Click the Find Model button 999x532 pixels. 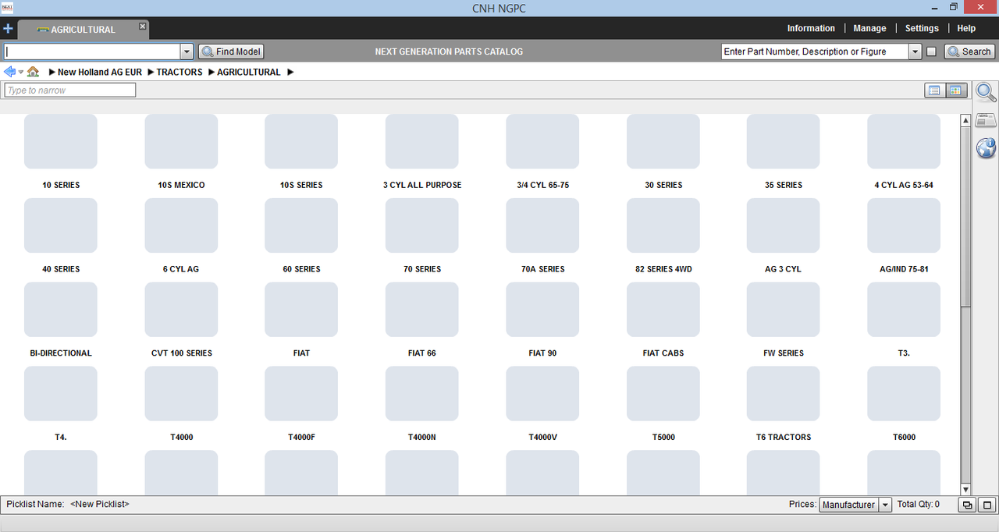[231, 51]
